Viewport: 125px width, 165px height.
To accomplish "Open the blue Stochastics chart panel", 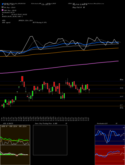I will click(x=110, y=135).
